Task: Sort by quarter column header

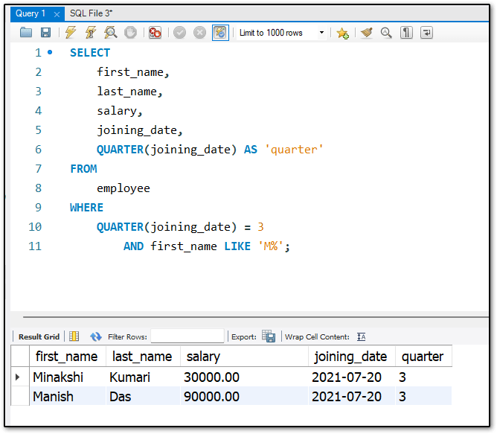Action: tap(423, 357)
